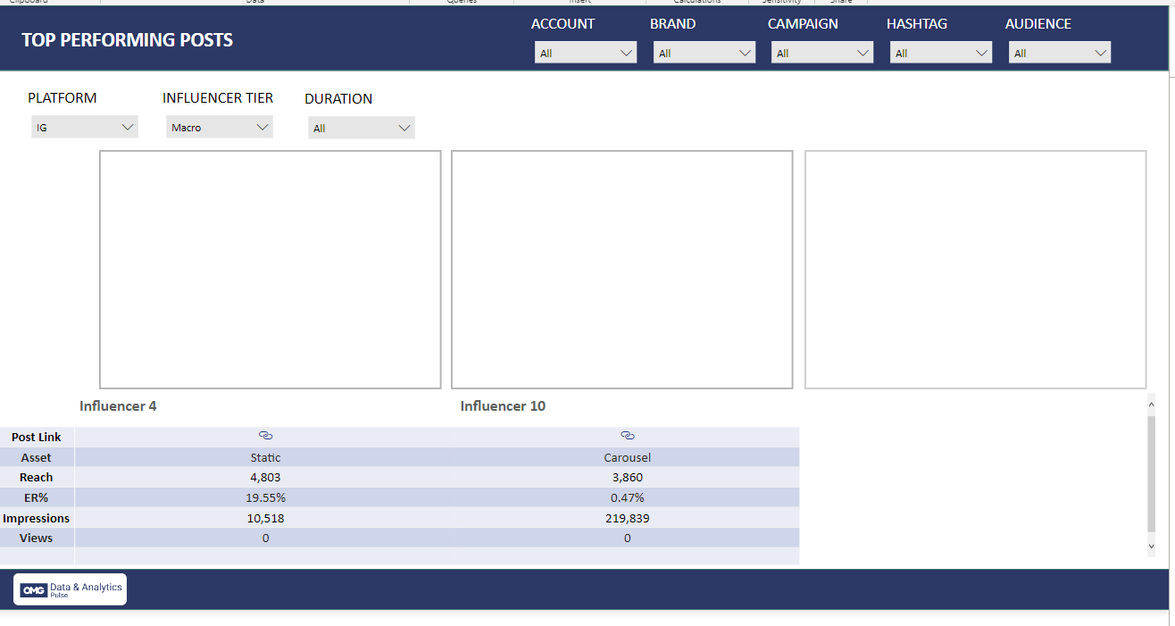This screenshot has width=1175, height=626.
Task: Open the PLATFORM dropdown showing IG
Action: coord(85,127)
